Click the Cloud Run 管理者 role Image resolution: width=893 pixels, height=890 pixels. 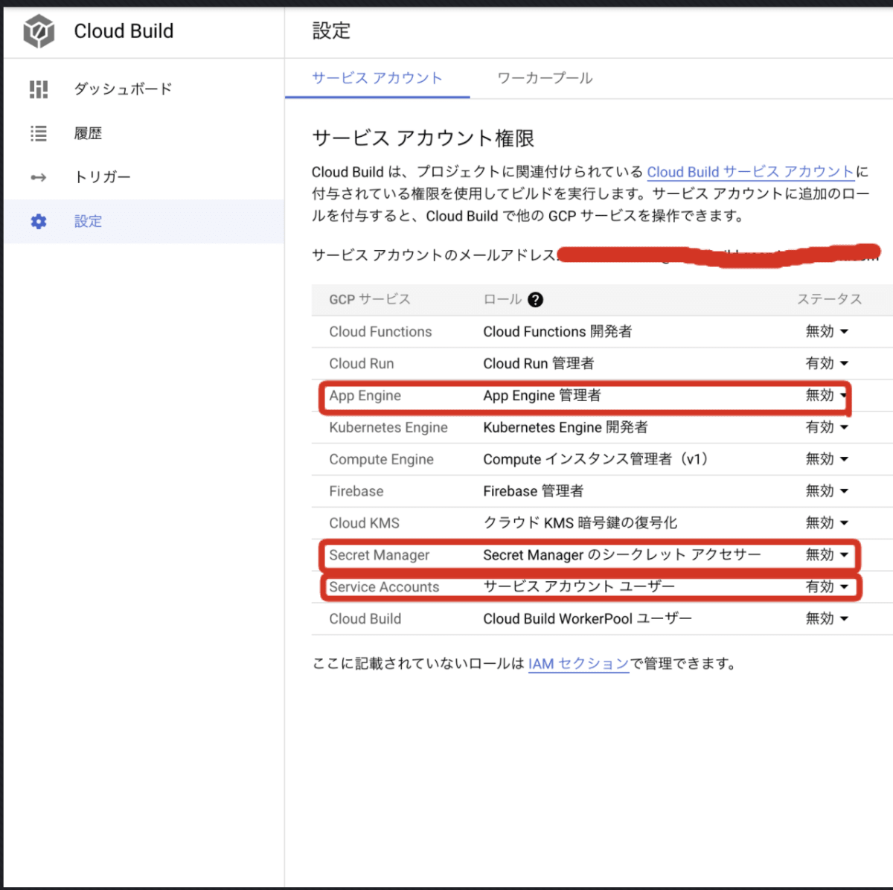[539, 364]
